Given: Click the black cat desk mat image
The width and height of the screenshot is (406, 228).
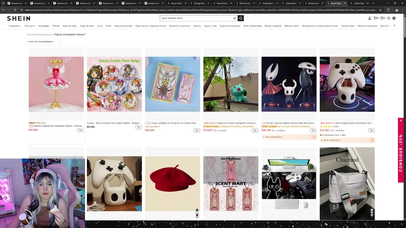Looking at the screenshot, I should tap(289, 184).
